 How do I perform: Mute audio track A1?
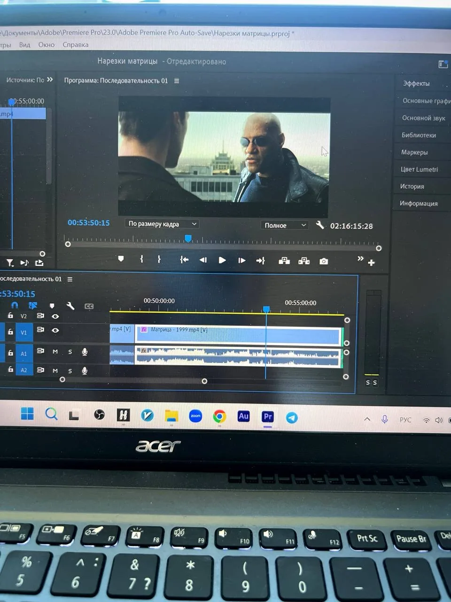pyautogui.click(x=55, y=351)
